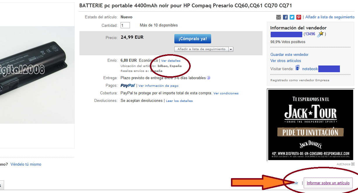Pin the item on Pinterest
Image resolution: width=358 pixels, height=193 pixels.
[299, 17]
